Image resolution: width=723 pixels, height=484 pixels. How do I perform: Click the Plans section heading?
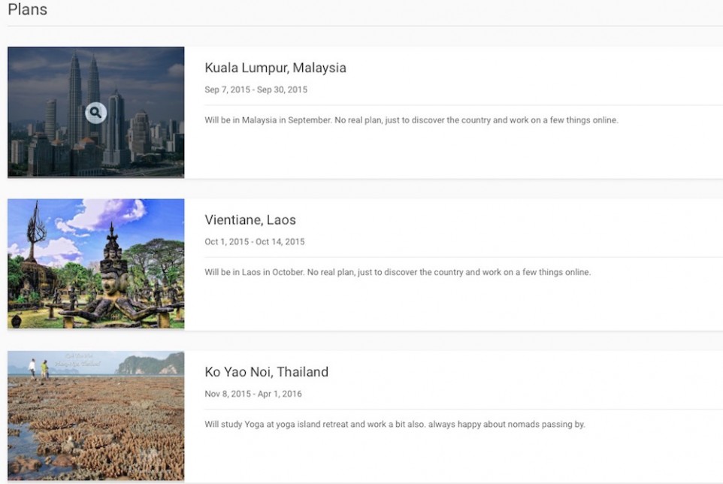[x=27, y=10]
